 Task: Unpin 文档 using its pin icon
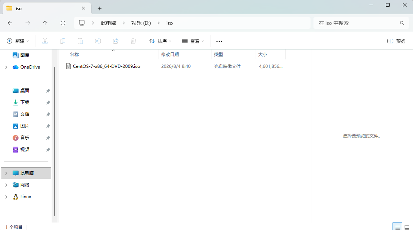click(48, 114)
